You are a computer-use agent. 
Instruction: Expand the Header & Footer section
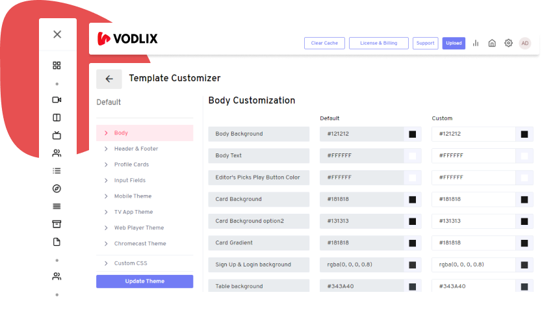coord(136,149)
